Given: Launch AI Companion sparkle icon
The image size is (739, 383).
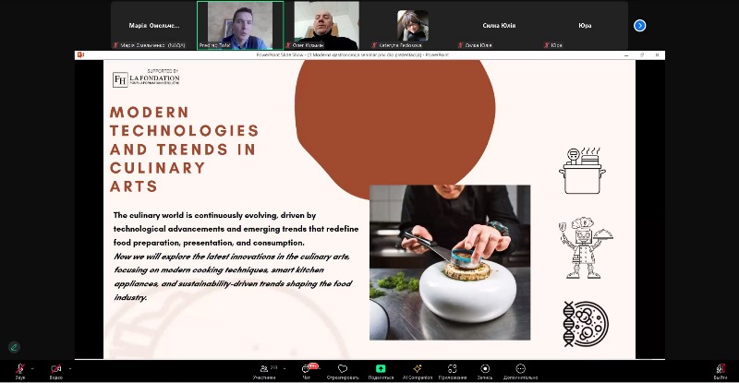Looking at the screenshot, I should (418, 371).
